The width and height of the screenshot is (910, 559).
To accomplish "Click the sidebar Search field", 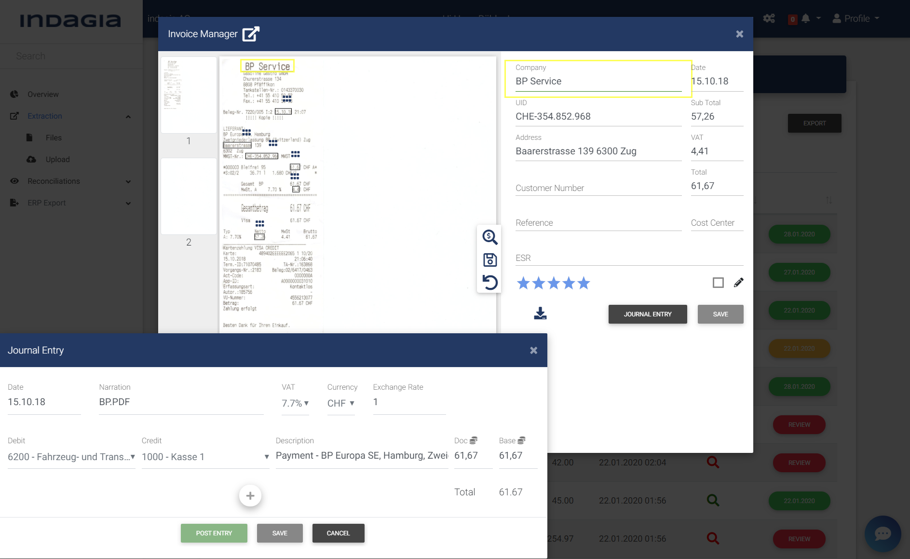I will tap(71, 56).
